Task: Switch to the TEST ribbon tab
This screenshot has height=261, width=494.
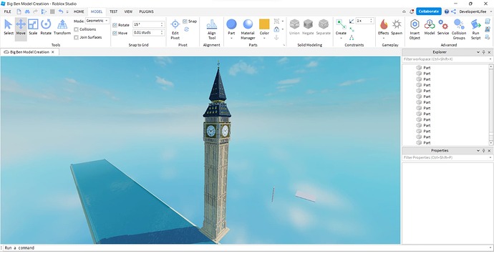Action: (x=113, y=11)
